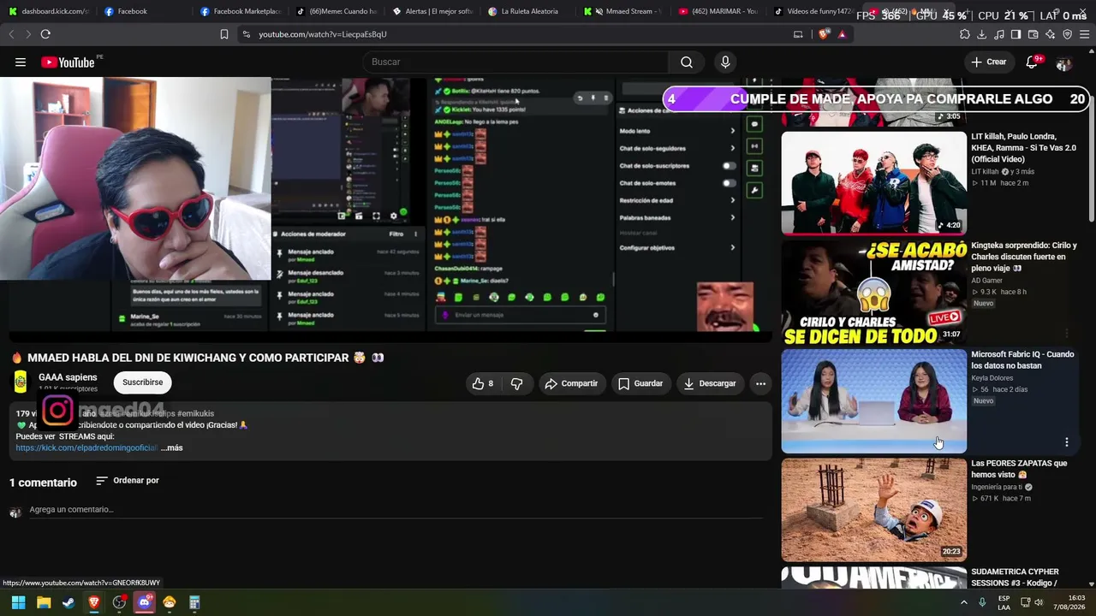Open browser downloads
The image size is (1096, 616).
(x=982, y=34)
